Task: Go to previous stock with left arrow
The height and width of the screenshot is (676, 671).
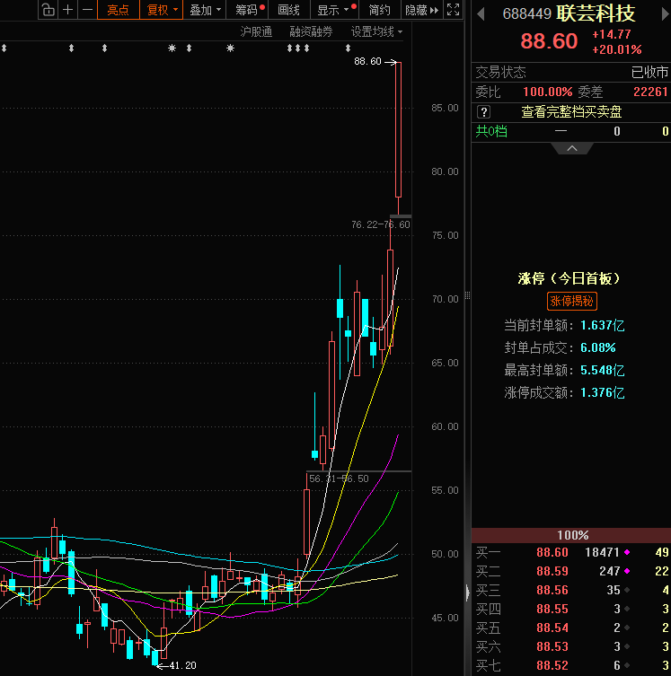Action: tap(481, 14)
